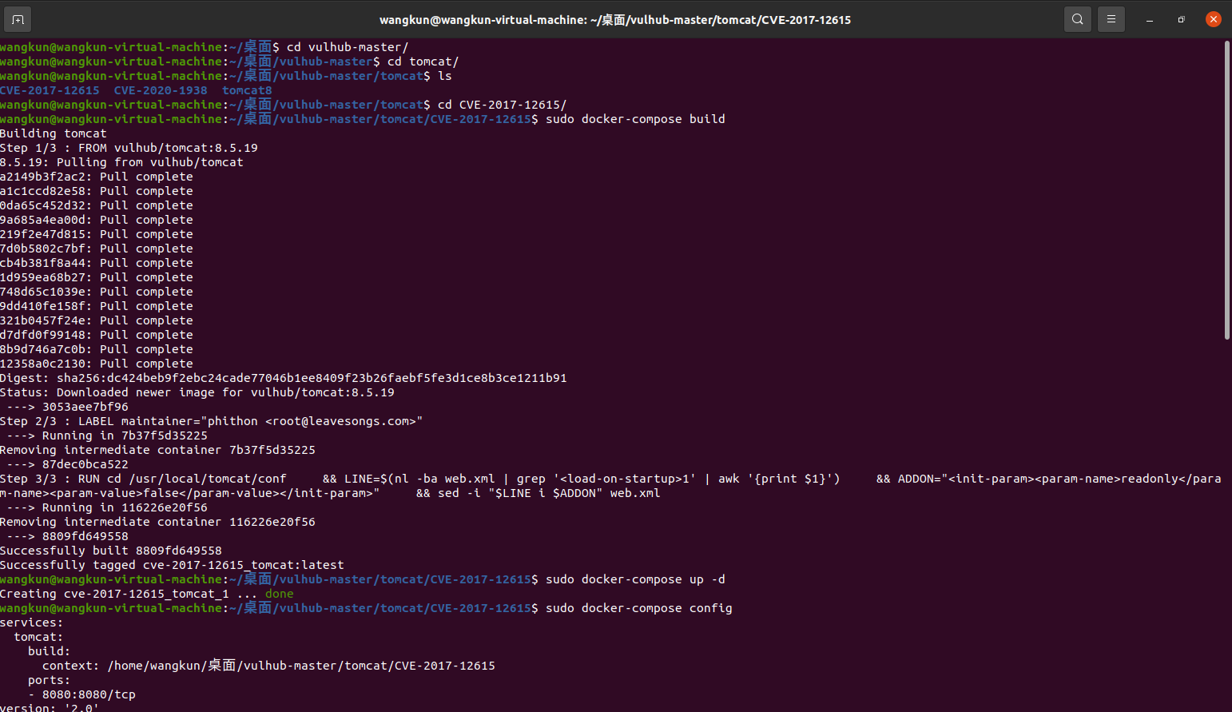Click the 1d959ea68b27 pull complete line

tap(97, 277)
